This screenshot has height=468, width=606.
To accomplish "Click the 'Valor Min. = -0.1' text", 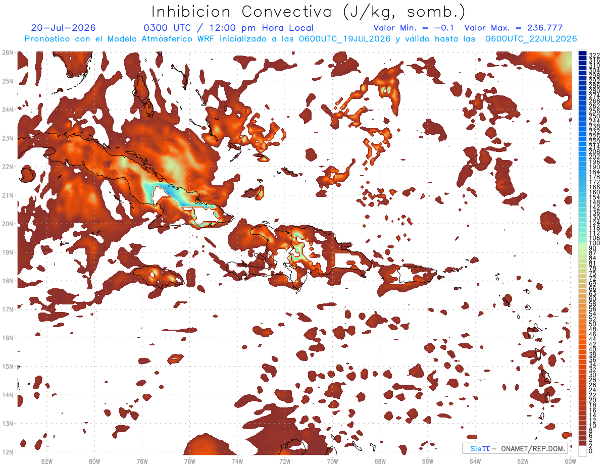I will tap(413, 28).
